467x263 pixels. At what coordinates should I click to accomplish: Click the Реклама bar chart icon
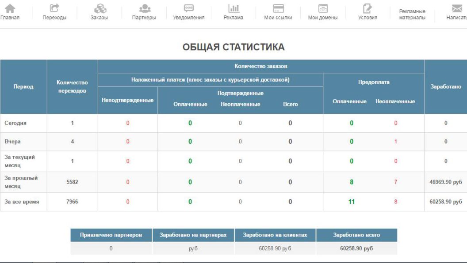point(233,8)
